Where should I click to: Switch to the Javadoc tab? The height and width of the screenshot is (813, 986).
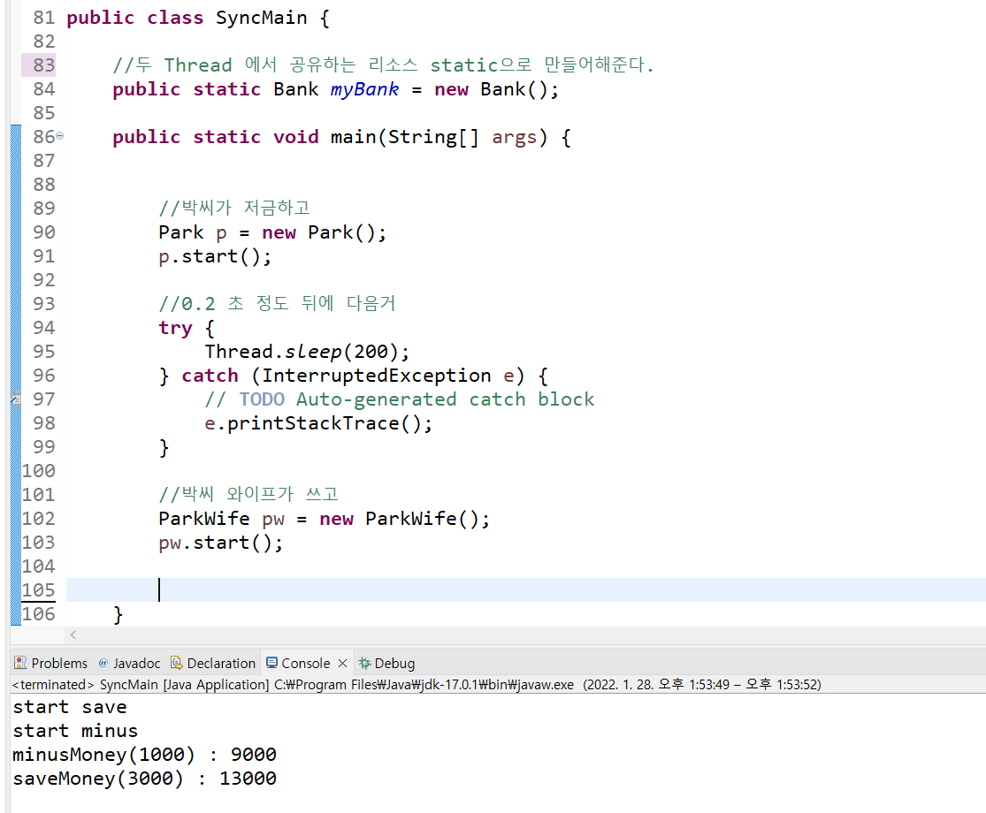pos(129,663)
